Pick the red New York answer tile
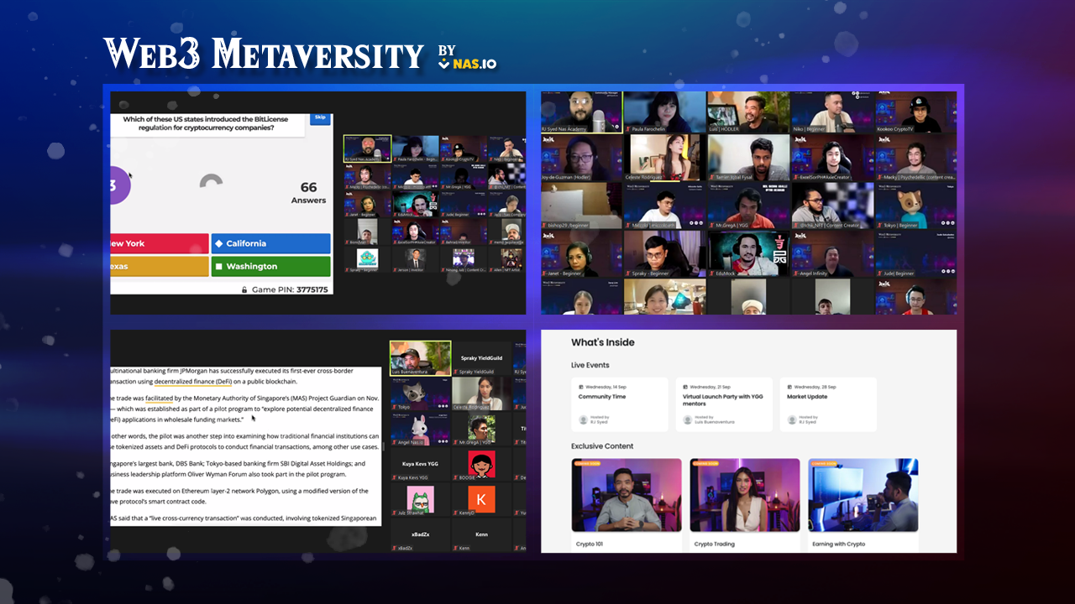Viewport: 1075px width, 604px height. [x=160, y=243]
